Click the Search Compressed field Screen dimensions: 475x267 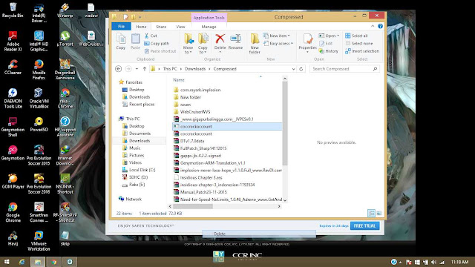[x=344, y=69]
